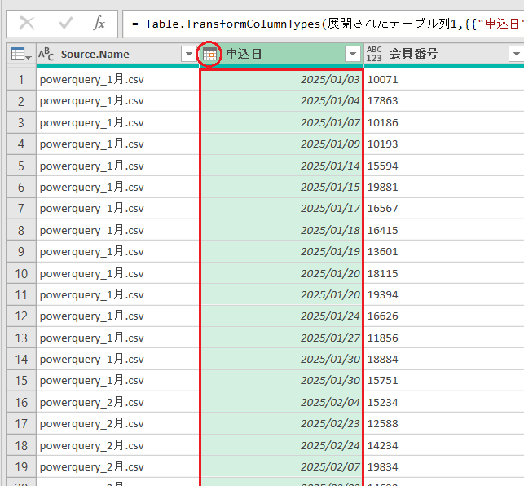Select the Source.Name column header

click(x=117, y=54)
